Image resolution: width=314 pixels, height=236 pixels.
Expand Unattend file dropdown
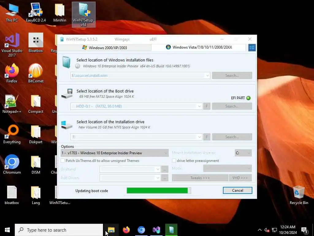point(158,169)
